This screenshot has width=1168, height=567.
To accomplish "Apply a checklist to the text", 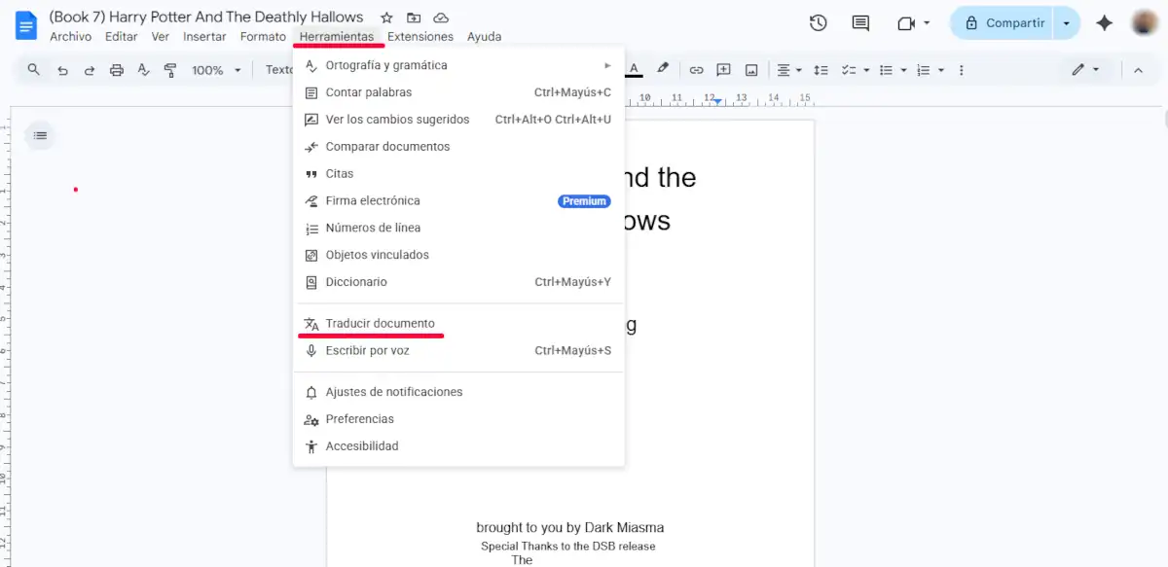I will [x=850, y=69].
